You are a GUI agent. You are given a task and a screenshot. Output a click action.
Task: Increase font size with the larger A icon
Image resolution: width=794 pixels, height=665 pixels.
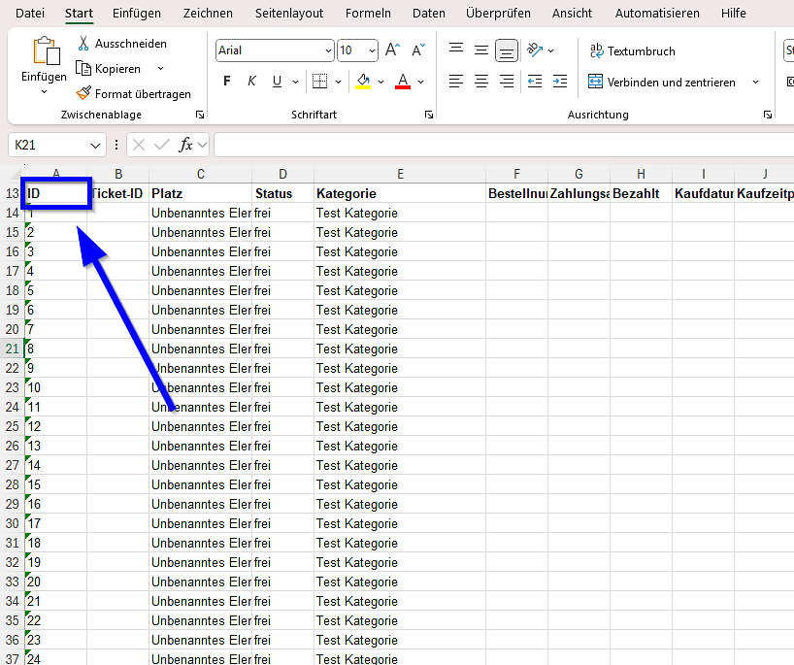(x=392, y=50)
